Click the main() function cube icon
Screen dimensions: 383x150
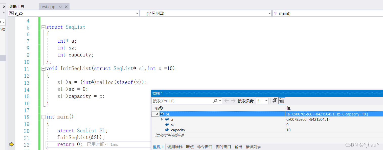275,13
